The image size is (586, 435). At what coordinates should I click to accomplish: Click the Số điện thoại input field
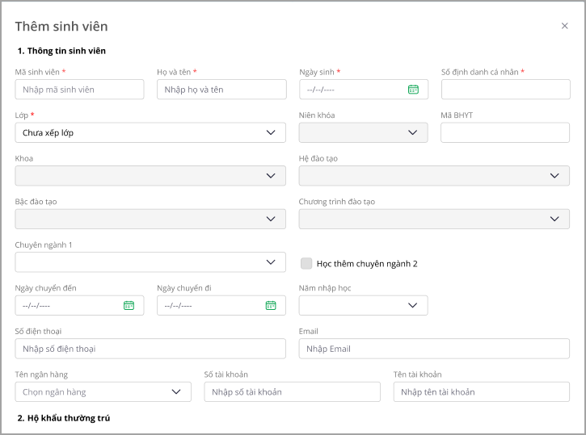(150, 349)
